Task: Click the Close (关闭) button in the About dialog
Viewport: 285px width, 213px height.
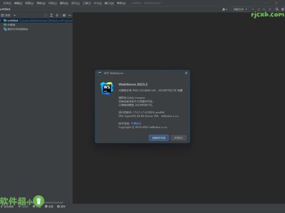Action: (x=178, y=138)
